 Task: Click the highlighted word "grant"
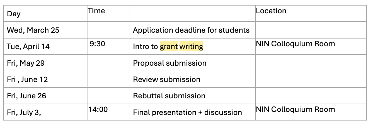(169, 47)
